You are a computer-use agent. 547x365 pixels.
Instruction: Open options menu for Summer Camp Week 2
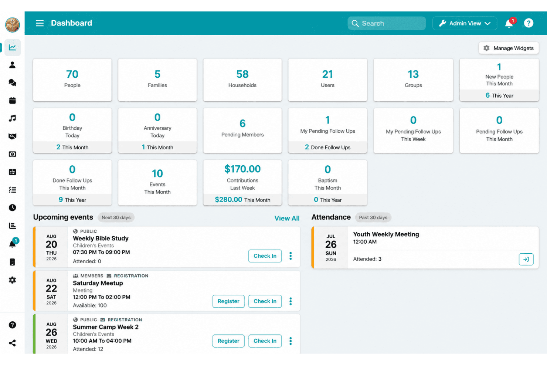click(291, 341)
